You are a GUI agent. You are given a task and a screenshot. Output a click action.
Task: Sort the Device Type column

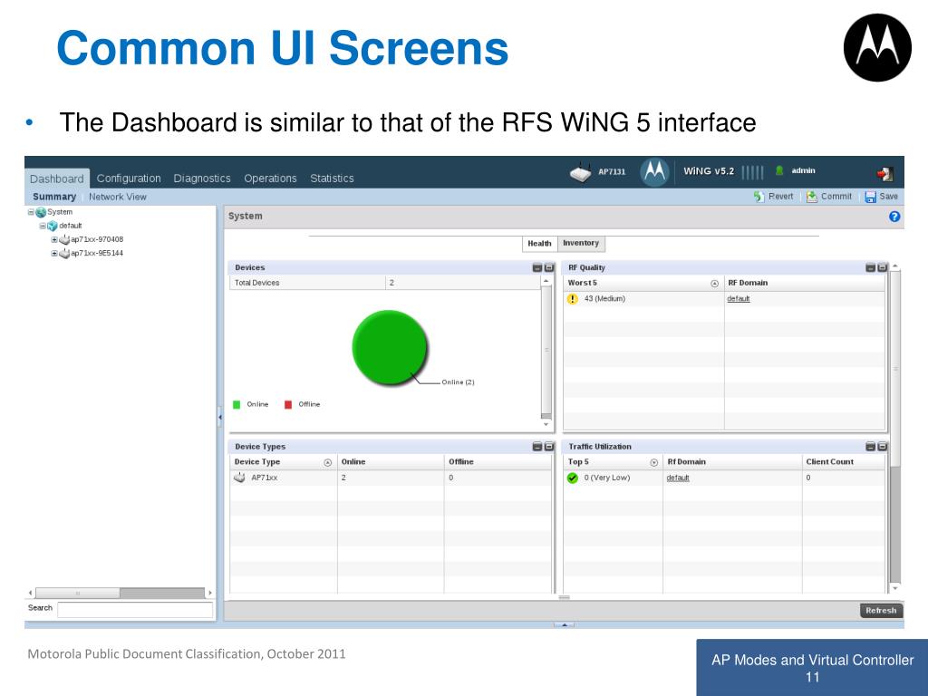(x=328, y=463)
